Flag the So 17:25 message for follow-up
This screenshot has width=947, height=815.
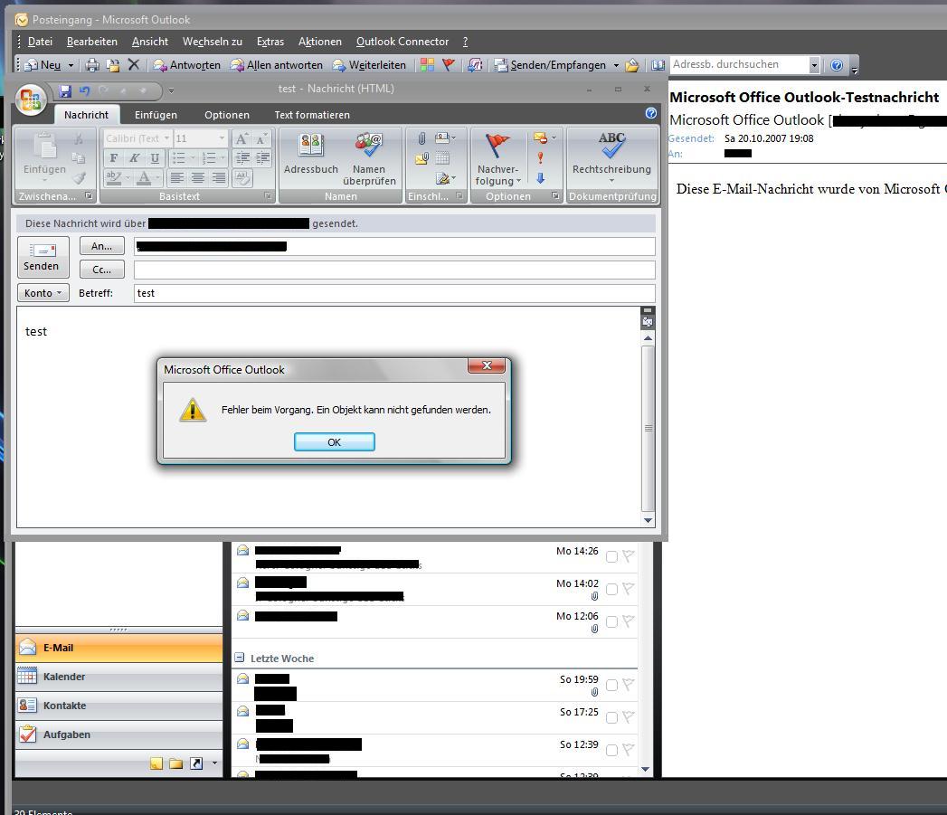coord(629,717)
